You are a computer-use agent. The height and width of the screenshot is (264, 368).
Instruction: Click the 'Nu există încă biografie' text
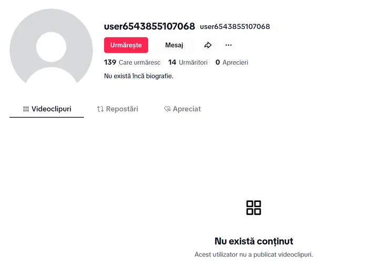139,76
